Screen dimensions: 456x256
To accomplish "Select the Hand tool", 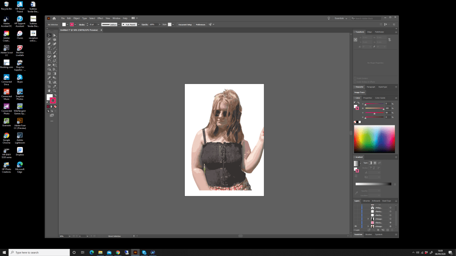I will (49, 91).
